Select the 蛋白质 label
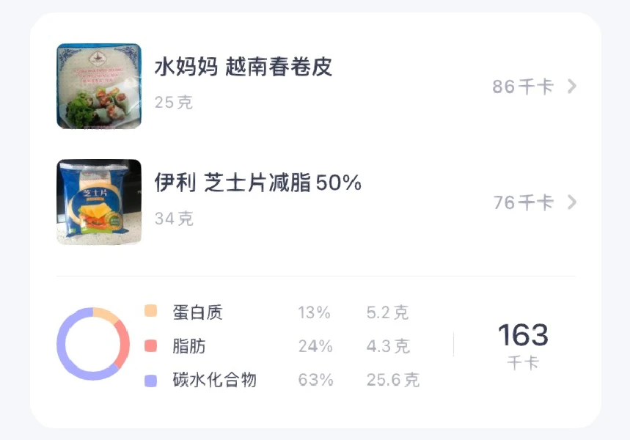Screen dimensions: 630x440 pos(197,312)
